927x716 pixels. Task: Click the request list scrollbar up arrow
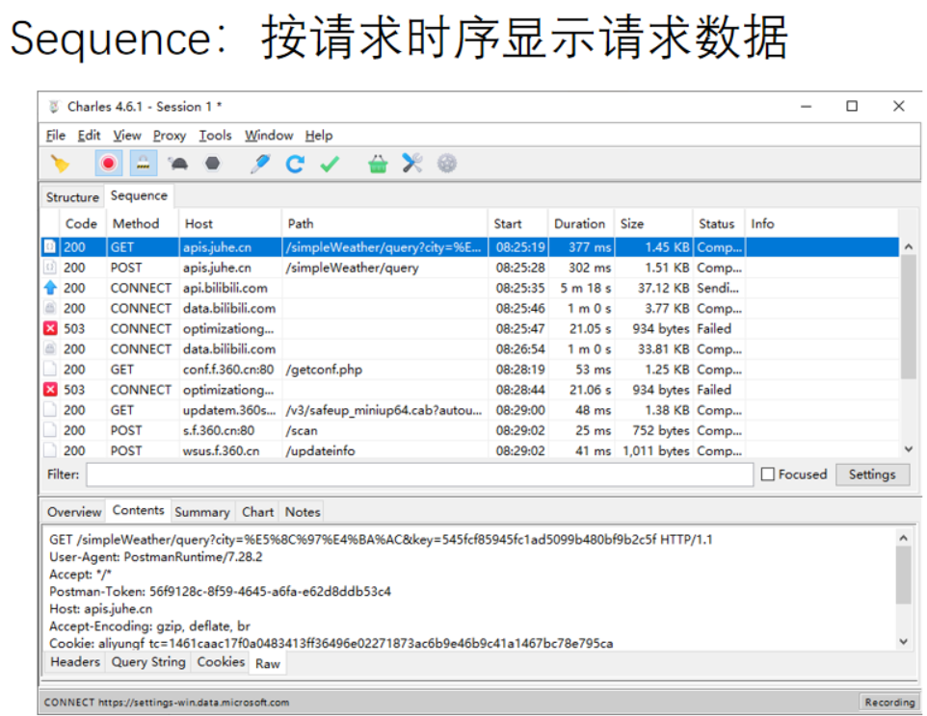click(909, 246)
